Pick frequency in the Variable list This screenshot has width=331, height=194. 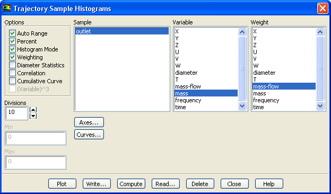click(206, 100)
